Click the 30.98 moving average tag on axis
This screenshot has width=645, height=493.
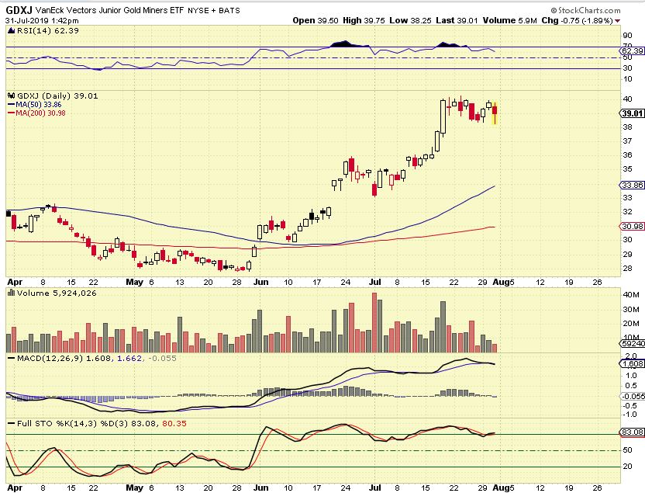(x=633, y=226)
